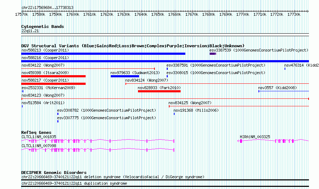Select the red nsv459398 loss bar
The height and width of the screenshot is (189, 319).
point(53,76)
